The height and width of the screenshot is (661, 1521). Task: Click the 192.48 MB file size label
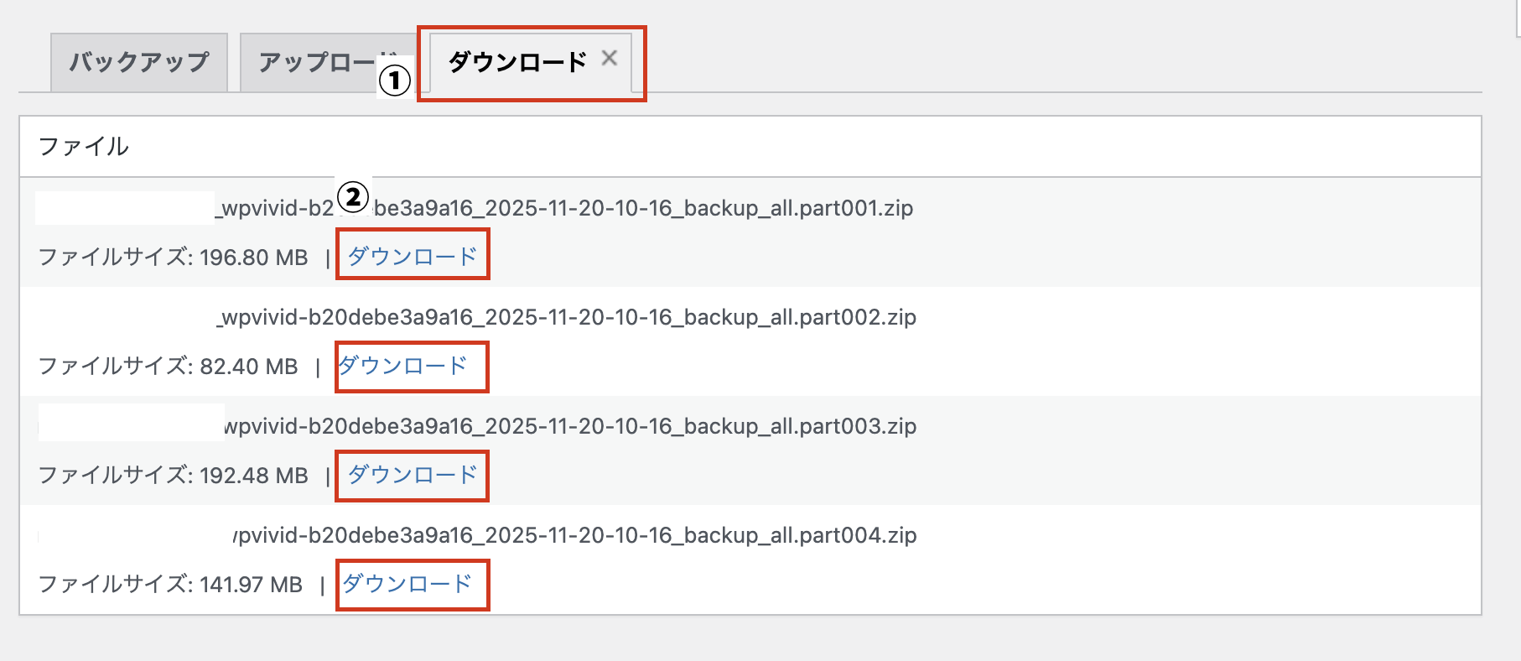click(x=172, y=476)
